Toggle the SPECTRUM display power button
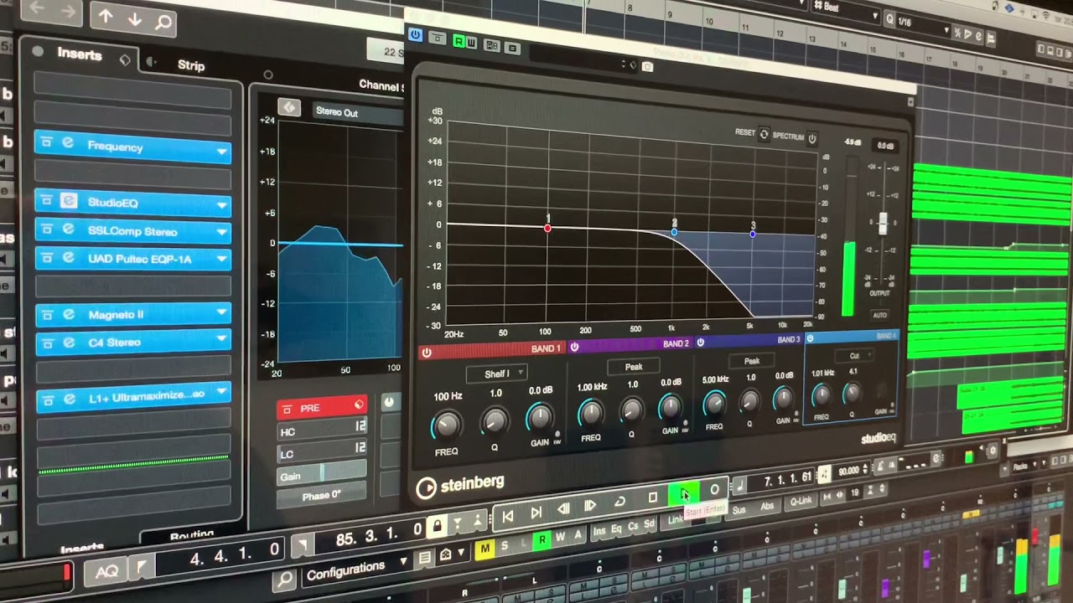This screenshot has width=1073, height=603. (811, 138)
